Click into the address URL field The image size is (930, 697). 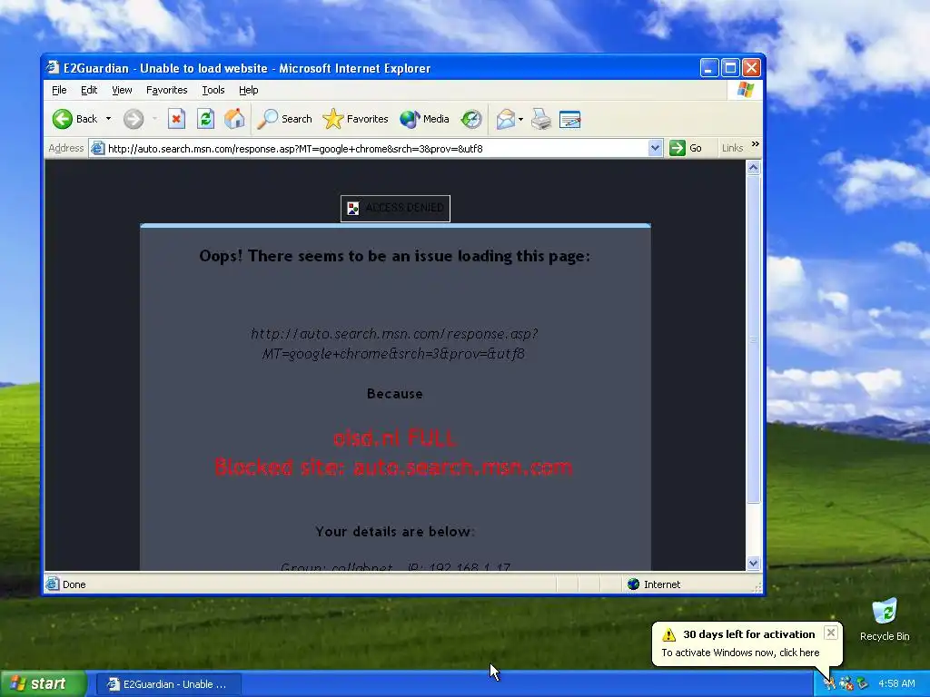[376, 148]
